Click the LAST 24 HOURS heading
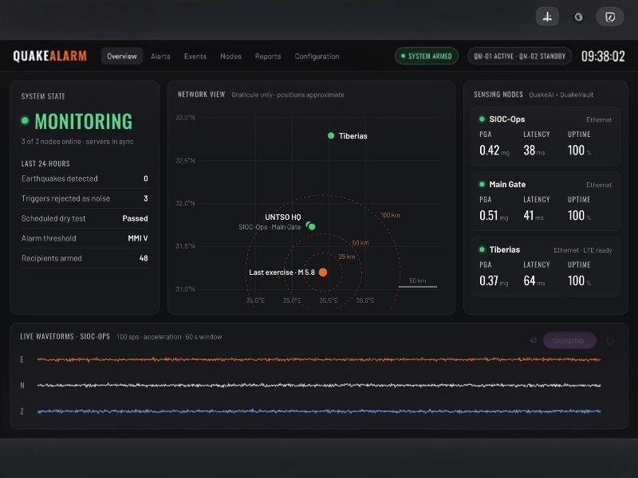The width and height of the screenshot is (638, 478). coord(45,163)
